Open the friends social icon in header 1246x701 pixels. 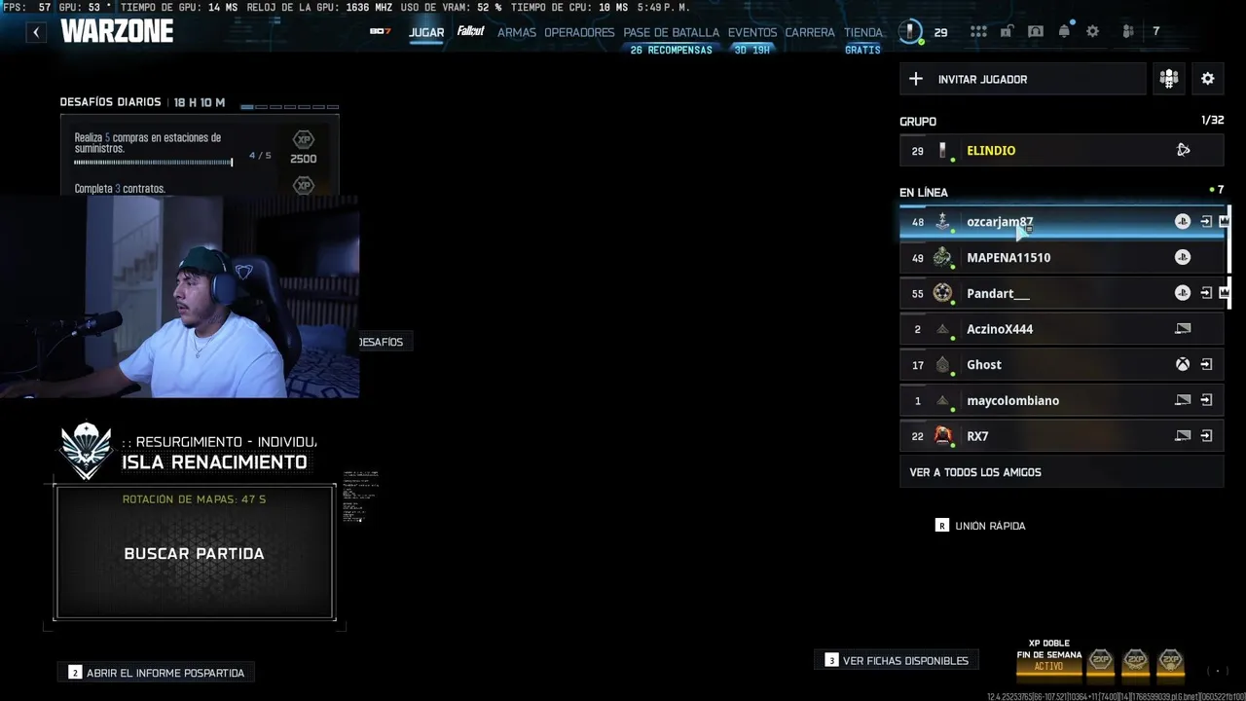point(1128,32)
